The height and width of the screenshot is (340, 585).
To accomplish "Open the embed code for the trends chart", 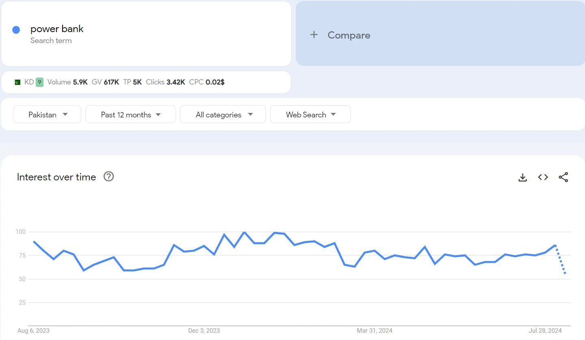I will [543, 177].
